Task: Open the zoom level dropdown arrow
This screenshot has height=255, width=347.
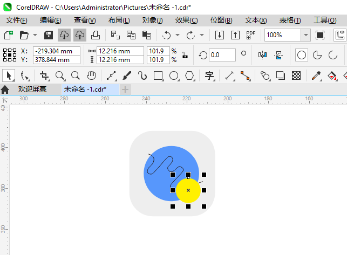Action: coord(306,35)
